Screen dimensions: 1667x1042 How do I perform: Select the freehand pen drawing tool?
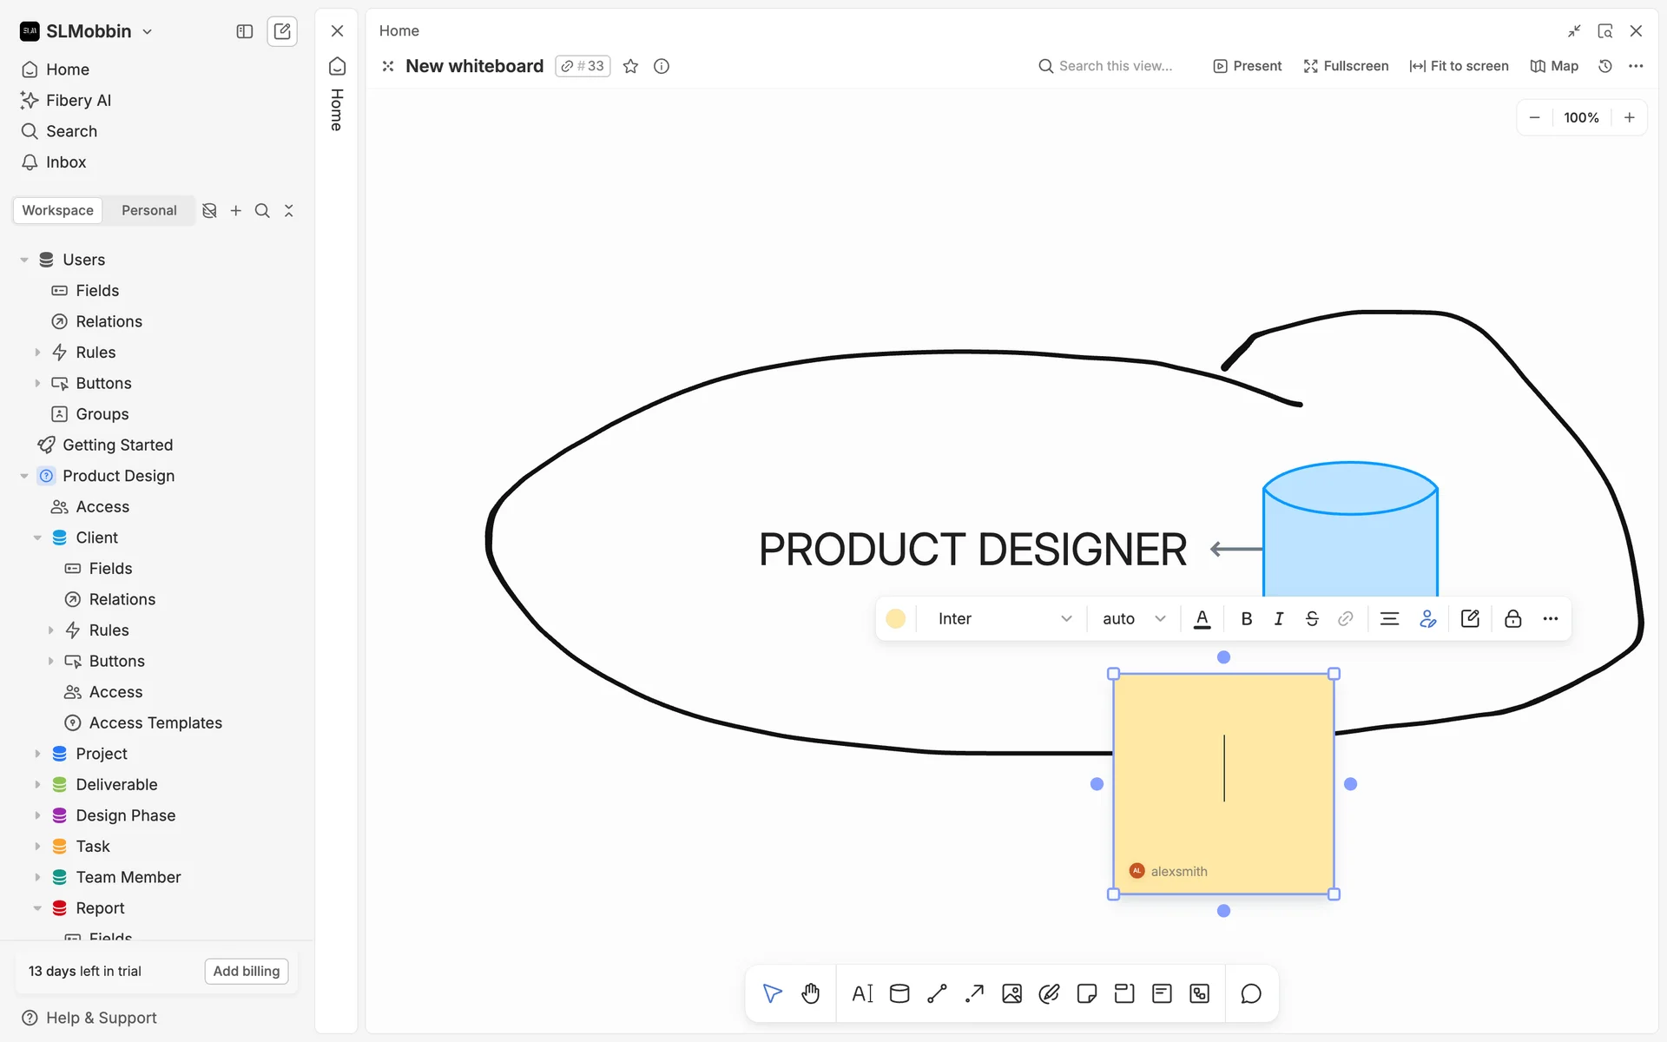pyautogui.click(x=1049, y=993)
